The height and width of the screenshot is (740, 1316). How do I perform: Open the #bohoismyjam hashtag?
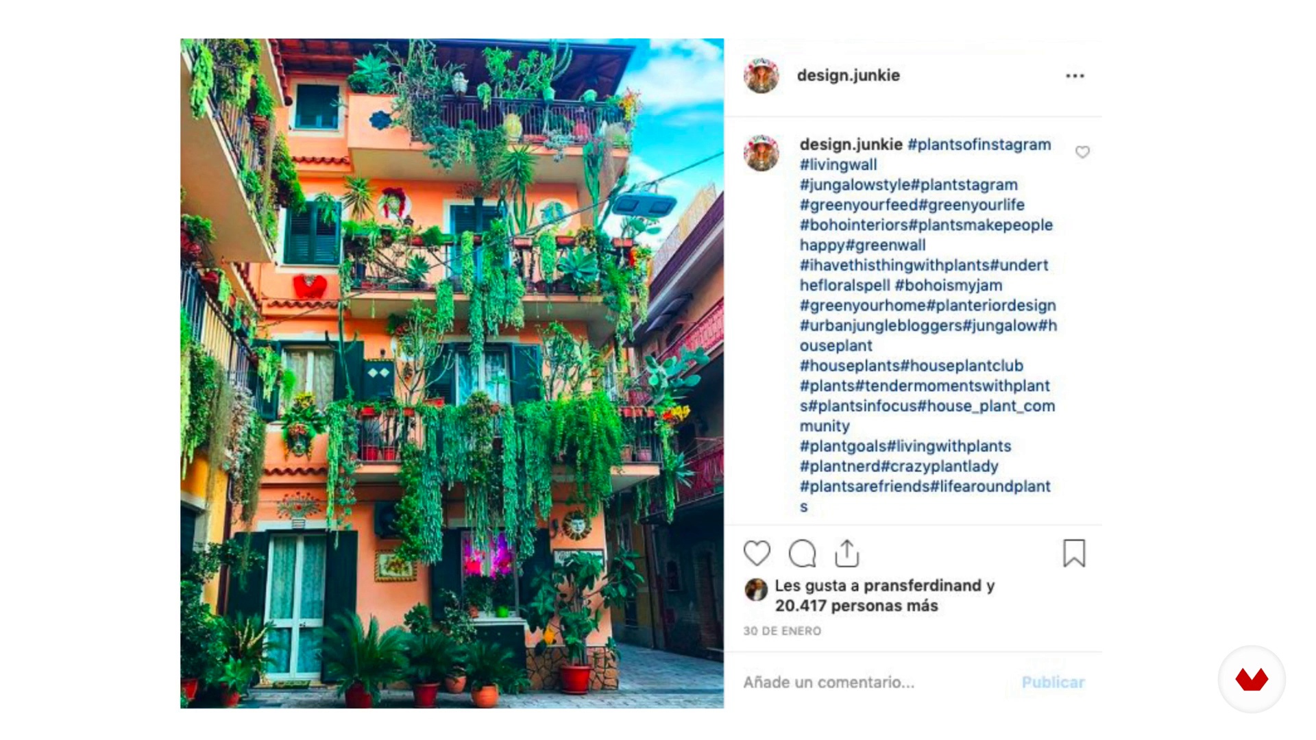[949, 285]
